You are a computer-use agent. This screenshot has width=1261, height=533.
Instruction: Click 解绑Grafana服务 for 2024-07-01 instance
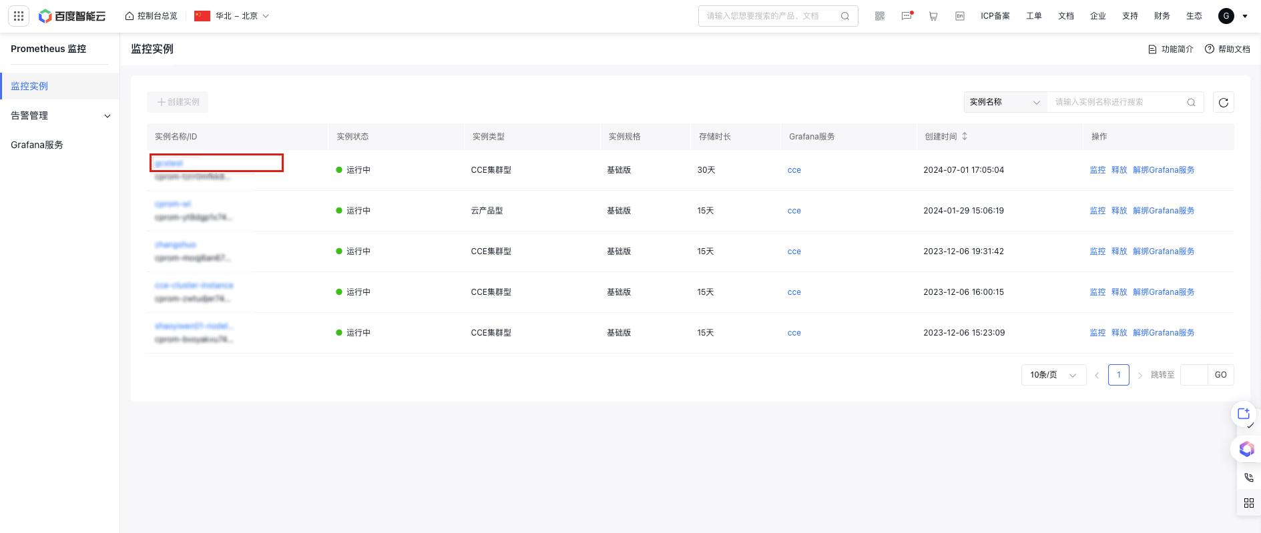pyautogui.click(x=1164, y=170)
